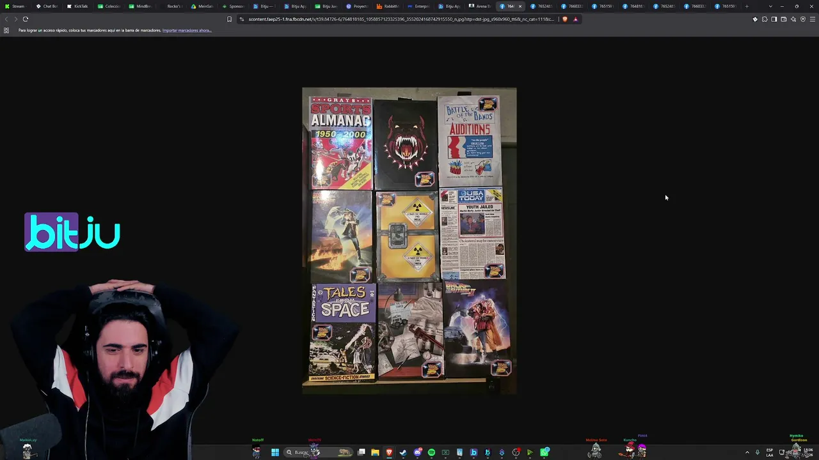Open the browser main hamburger menu

[x=813, y=19]
